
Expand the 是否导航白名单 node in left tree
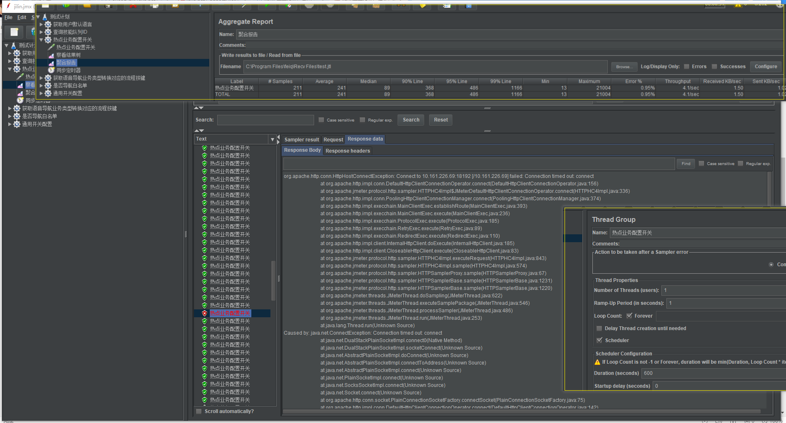pyautogui.click(x=10, y=116)
